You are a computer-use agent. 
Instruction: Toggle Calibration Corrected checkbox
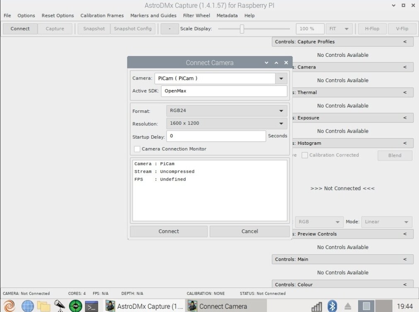305,155
